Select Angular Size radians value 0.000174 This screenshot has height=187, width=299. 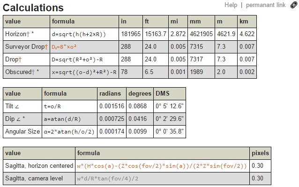[112, 132]
